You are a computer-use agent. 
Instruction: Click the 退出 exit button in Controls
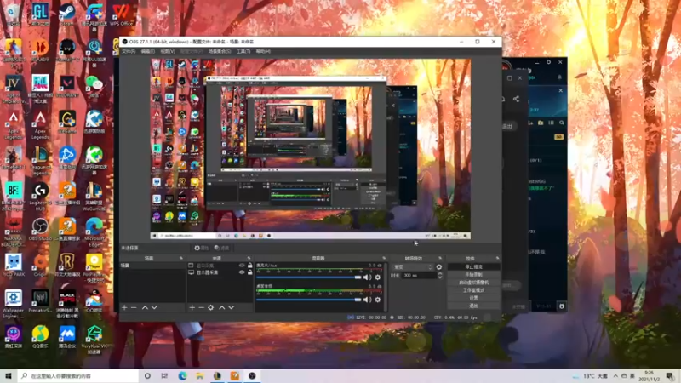(x=473, y=306)
